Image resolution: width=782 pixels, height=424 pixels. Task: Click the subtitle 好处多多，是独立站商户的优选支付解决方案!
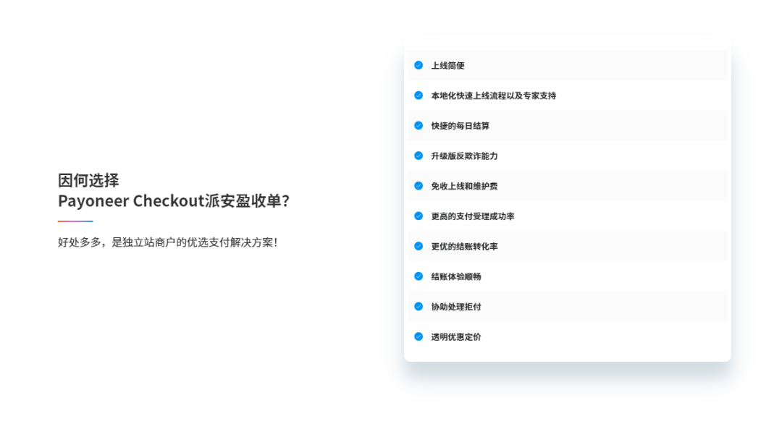167,242
